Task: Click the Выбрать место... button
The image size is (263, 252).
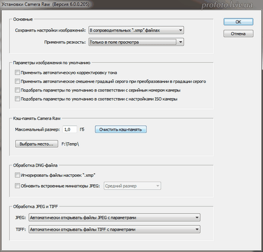Action: [36, 144]
